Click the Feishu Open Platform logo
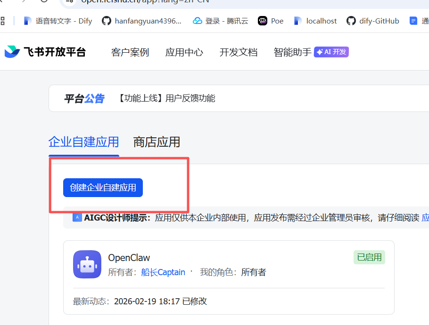 point(45,52)
